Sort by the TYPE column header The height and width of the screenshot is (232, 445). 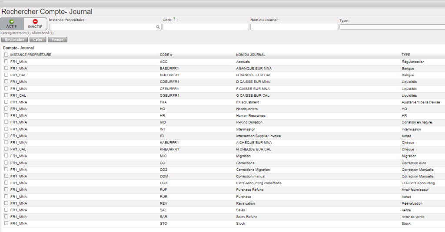[x=406, y=55]
